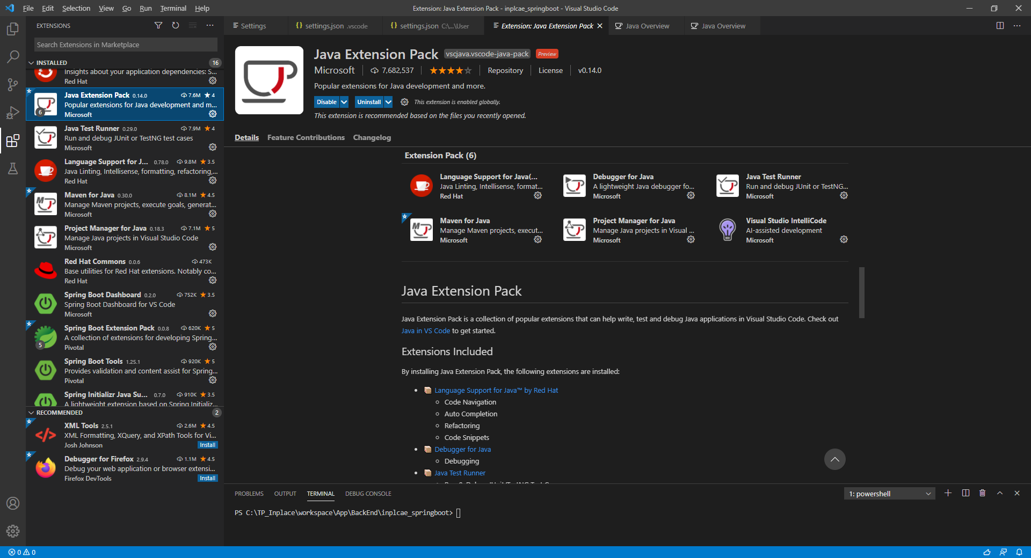This screenshot has height=558, width=1031.
Task: Open the Repository link
Action: (x=505, y=70)
